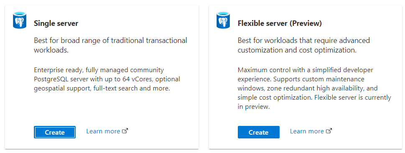405x153 pixels.
Task: Create a Flexible server (Preview) deployment
Action: (258, 132)
